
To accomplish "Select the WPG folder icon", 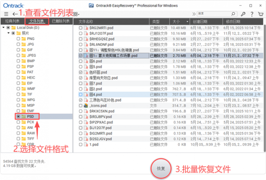I will (x=23, y=100).
